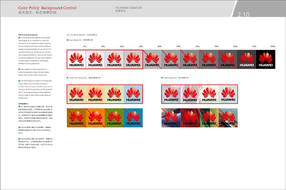Click the 100% gray scale label

pyautogui.click(x=273, y=47)
